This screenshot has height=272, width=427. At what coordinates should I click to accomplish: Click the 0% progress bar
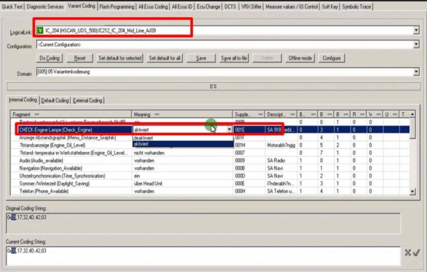213,87
